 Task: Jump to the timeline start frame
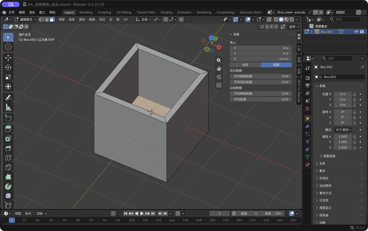pyautogui.click(x=125, y=214)
